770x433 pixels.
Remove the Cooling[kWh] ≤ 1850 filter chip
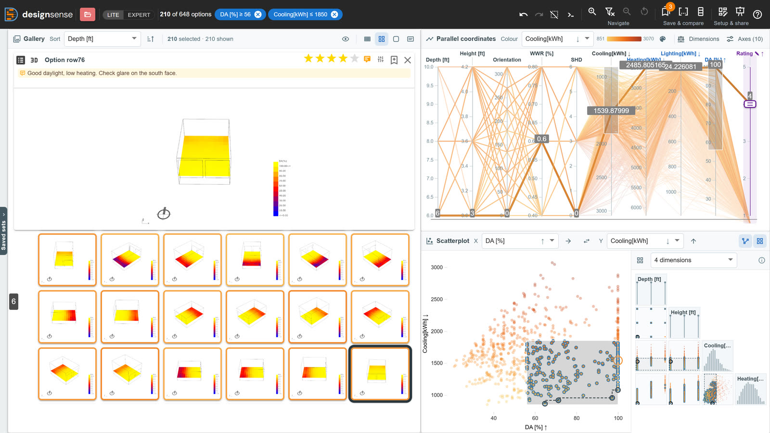(334, 14)
